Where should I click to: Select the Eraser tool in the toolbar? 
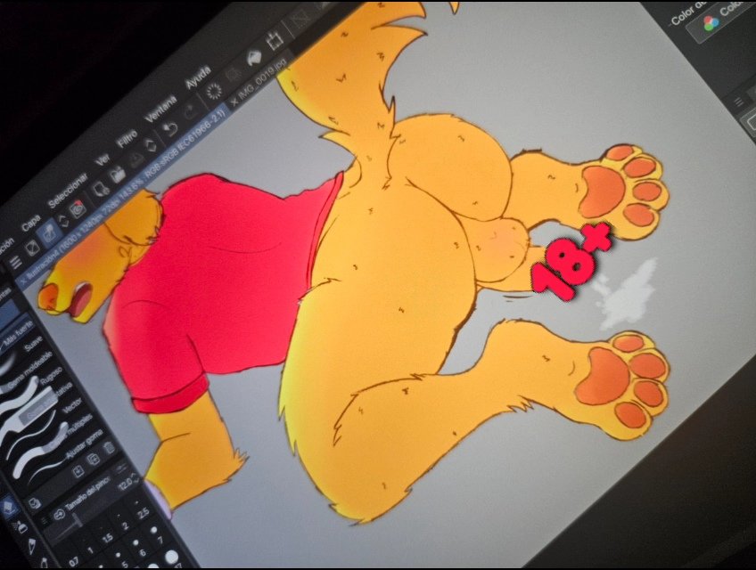11,509
